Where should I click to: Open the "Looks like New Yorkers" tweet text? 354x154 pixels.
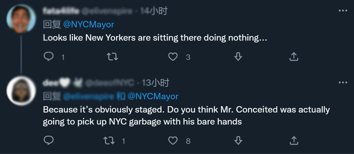click(x=155, y=38)
